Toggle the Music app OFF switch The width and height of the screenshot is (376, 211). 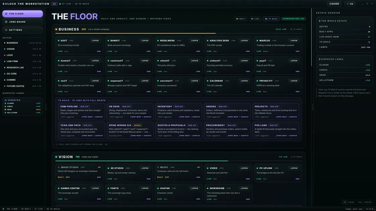198,167
